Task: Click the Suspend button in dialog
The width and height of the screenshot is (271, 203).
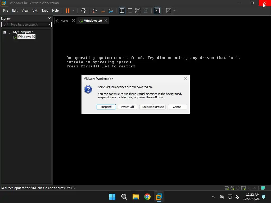Action: click(106, 107)
